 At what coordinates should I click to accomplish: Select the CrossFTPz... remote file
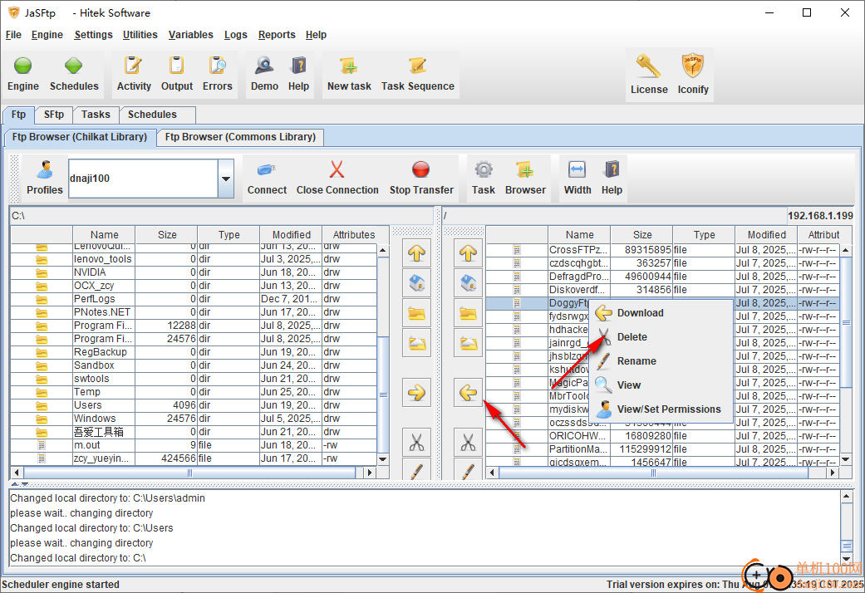click(x=662, y=250)
